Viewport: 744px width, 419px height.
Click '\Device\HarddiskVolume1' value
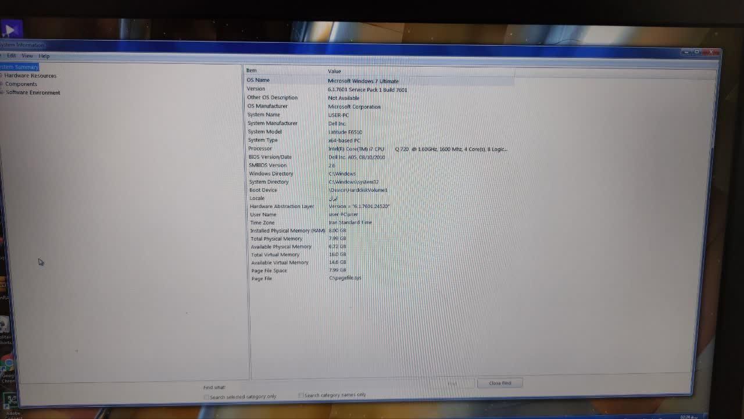point(358,190)
